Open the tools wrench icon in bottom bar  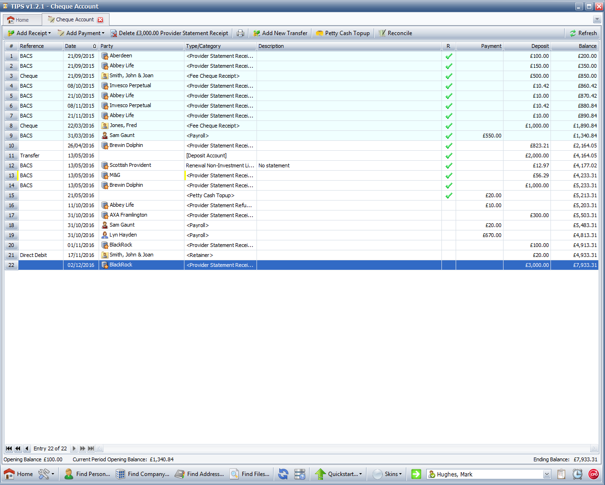pyautogui.click(x=46, y=474)
